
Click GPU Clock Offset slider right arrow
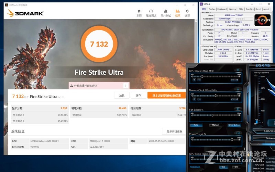[240, 76]
